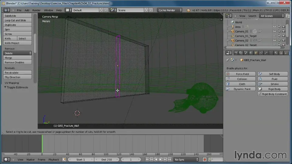292x164 pixels.
Task: Open the Material properties tab sphere icon
Action: 276,53
